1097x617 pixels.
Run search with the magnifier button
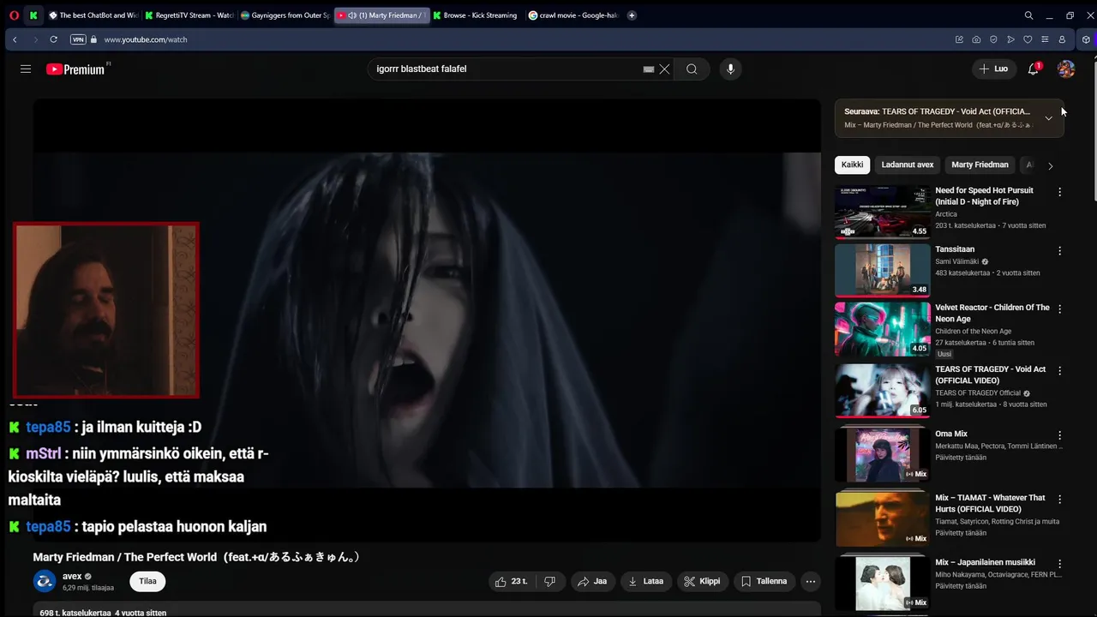[692, 69]
